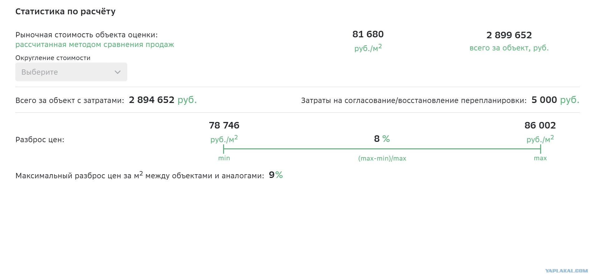Screen dimensions: 596x280
Task: Click the Выберите placeholder text
Action: 40,72
